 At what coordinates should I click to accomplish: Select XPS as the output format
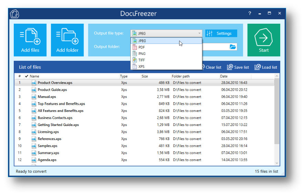142,66
